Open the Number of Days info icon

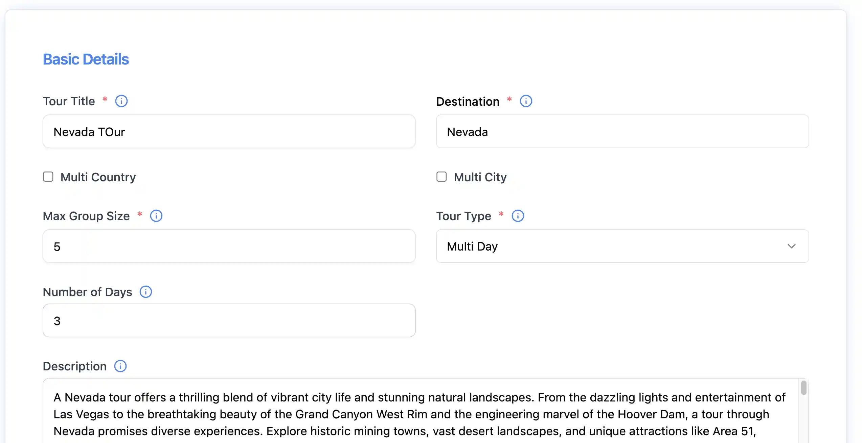coord(146,292)
